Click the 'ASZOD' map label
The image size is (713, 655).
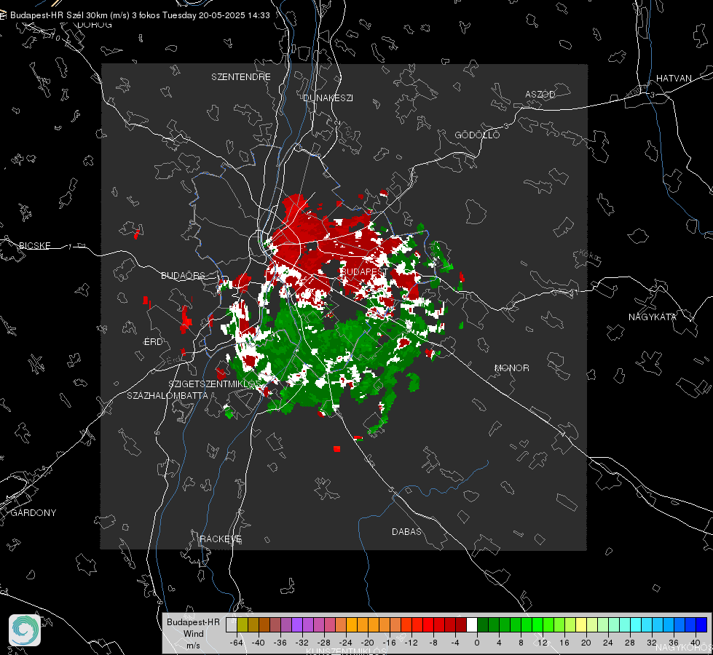540,94
